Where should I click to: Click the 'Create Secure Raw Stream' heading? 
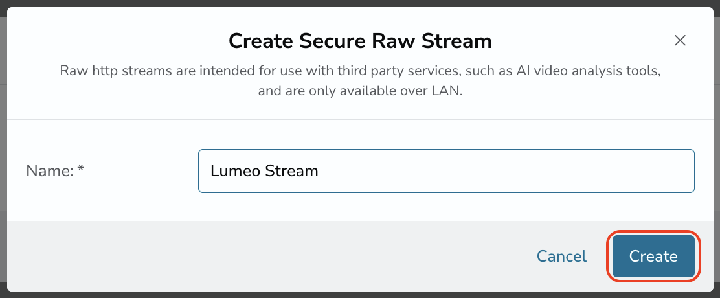[x=360, y=41]
